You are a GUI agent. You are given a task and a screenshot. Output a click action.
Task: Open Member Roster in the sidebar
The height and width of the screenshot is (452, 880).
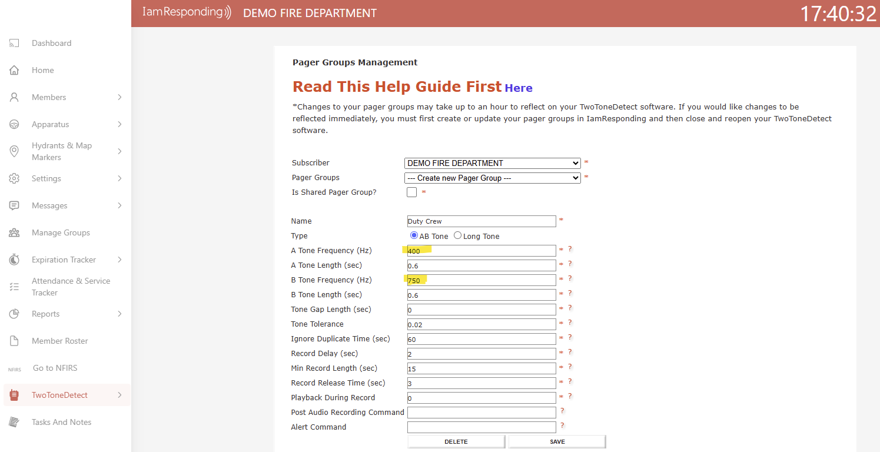(x=60, y=341)
